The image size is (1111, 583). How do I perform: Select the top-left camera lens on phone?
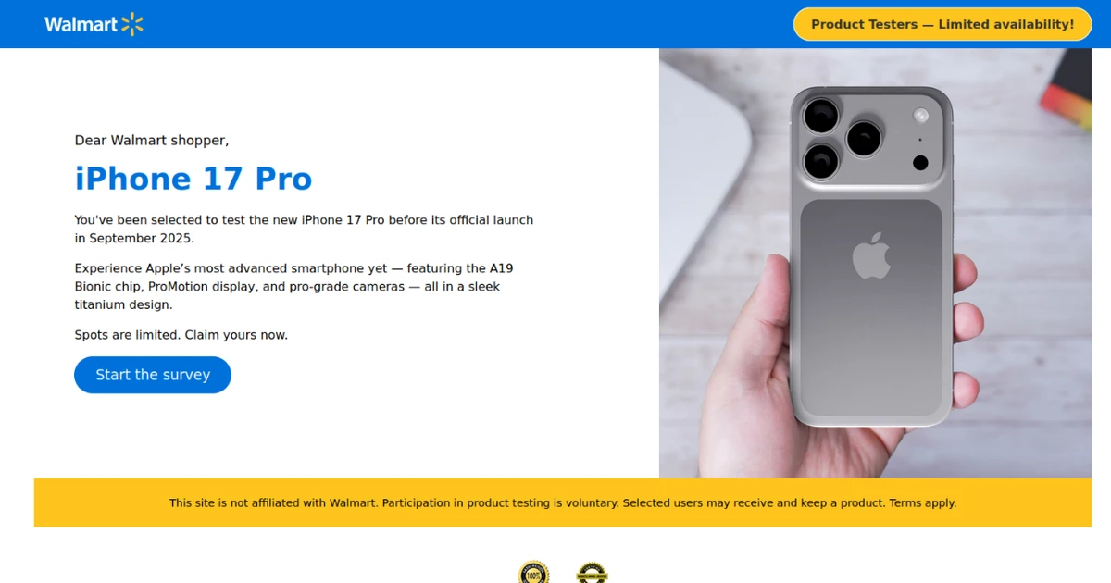(820, 117)
